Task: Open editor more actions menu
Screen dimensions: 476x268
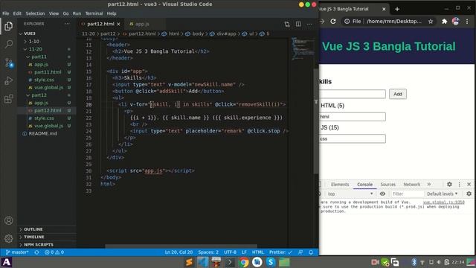Action: click(309, 24)
